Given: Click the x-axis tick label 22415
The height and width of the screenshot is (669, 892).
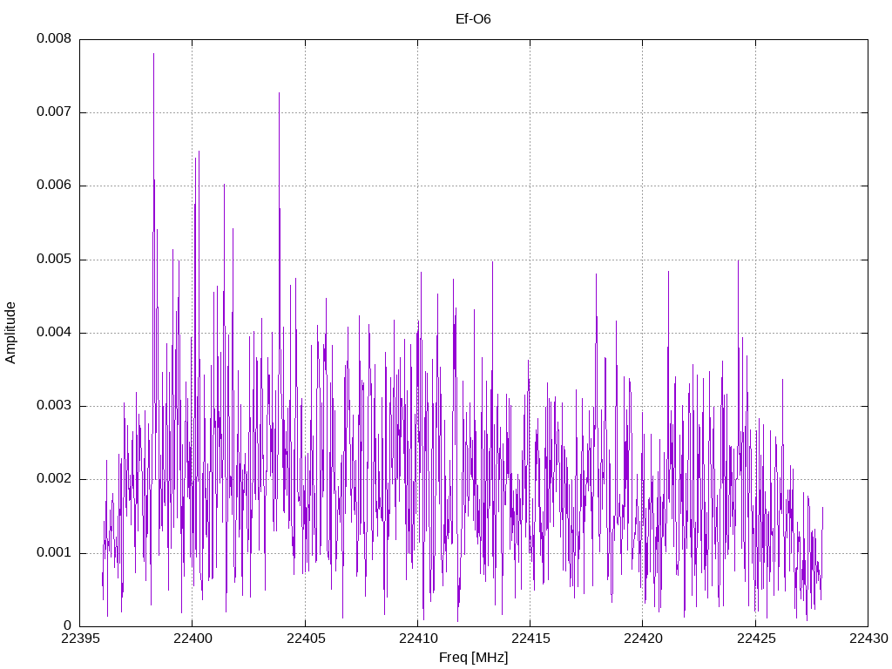Looking at the screenshot, I should point(530,639).
